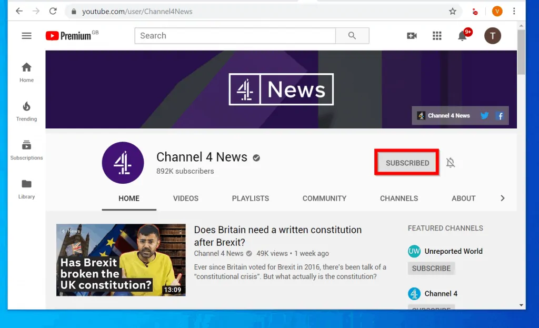Click the padlock site info icon
Image resolution: width=539 pixels, height=328 pixels.
(x=74, y=12)
